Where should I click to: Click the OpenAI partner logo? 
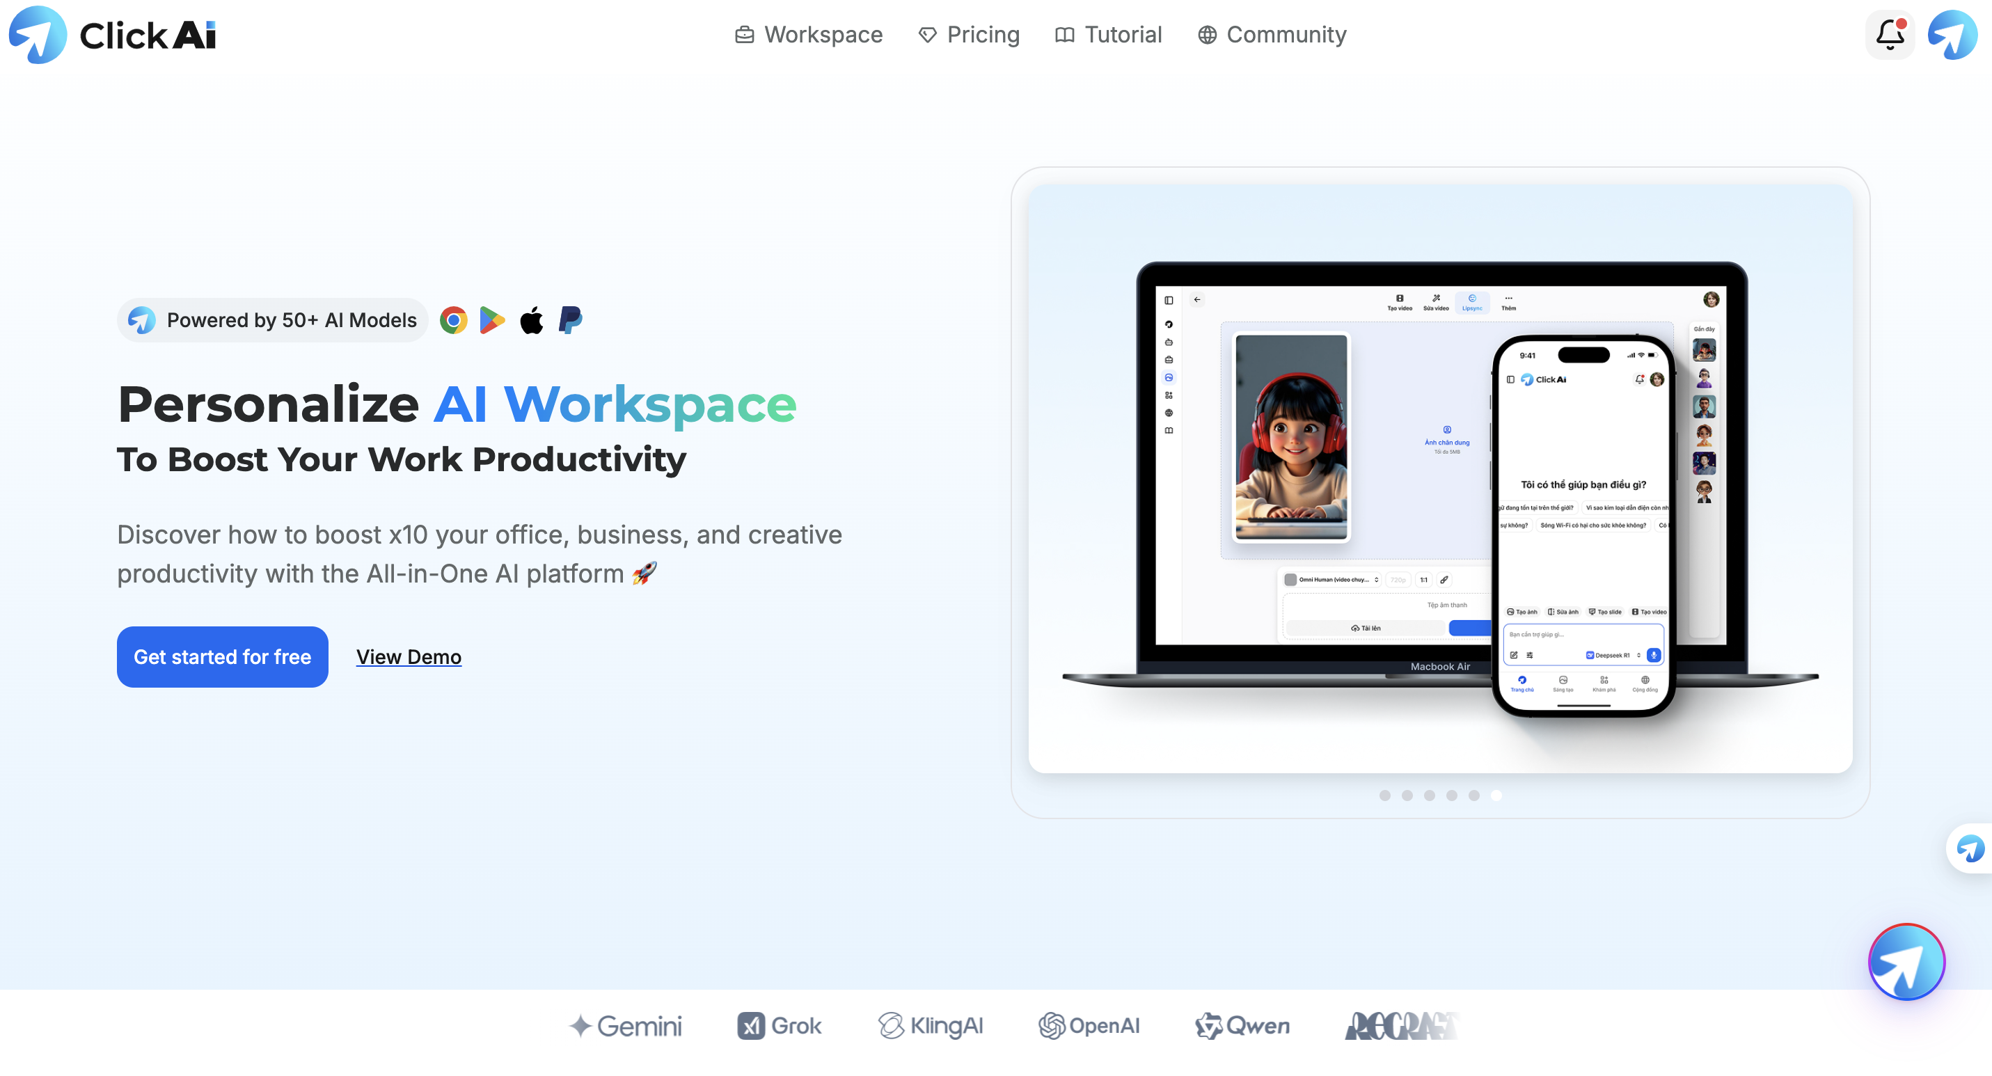[1089, 1026]
